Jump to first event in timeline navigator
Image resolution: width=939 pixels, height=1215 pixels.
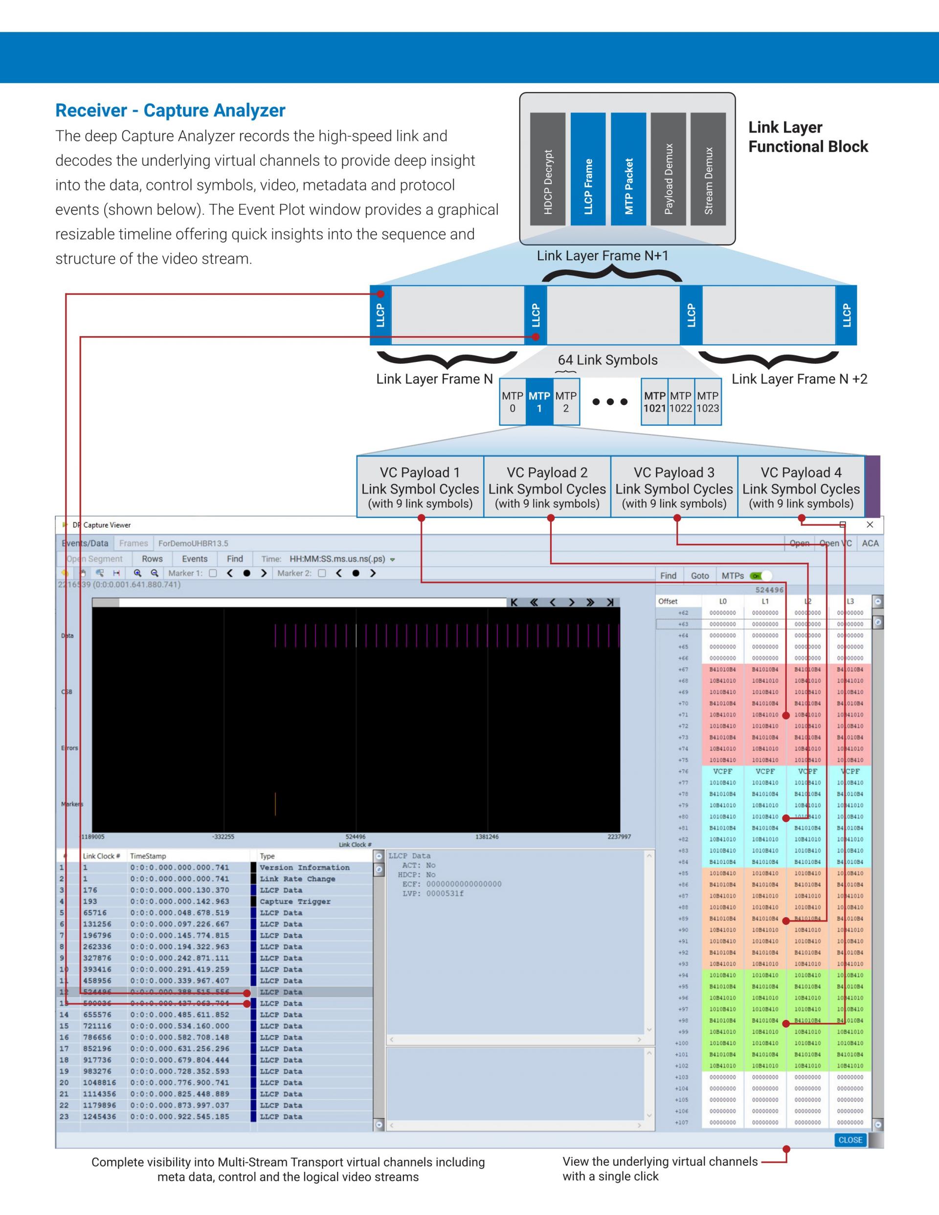point(514,603)
